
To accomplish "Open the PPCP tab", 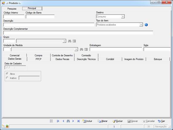I will coord(38,59).
